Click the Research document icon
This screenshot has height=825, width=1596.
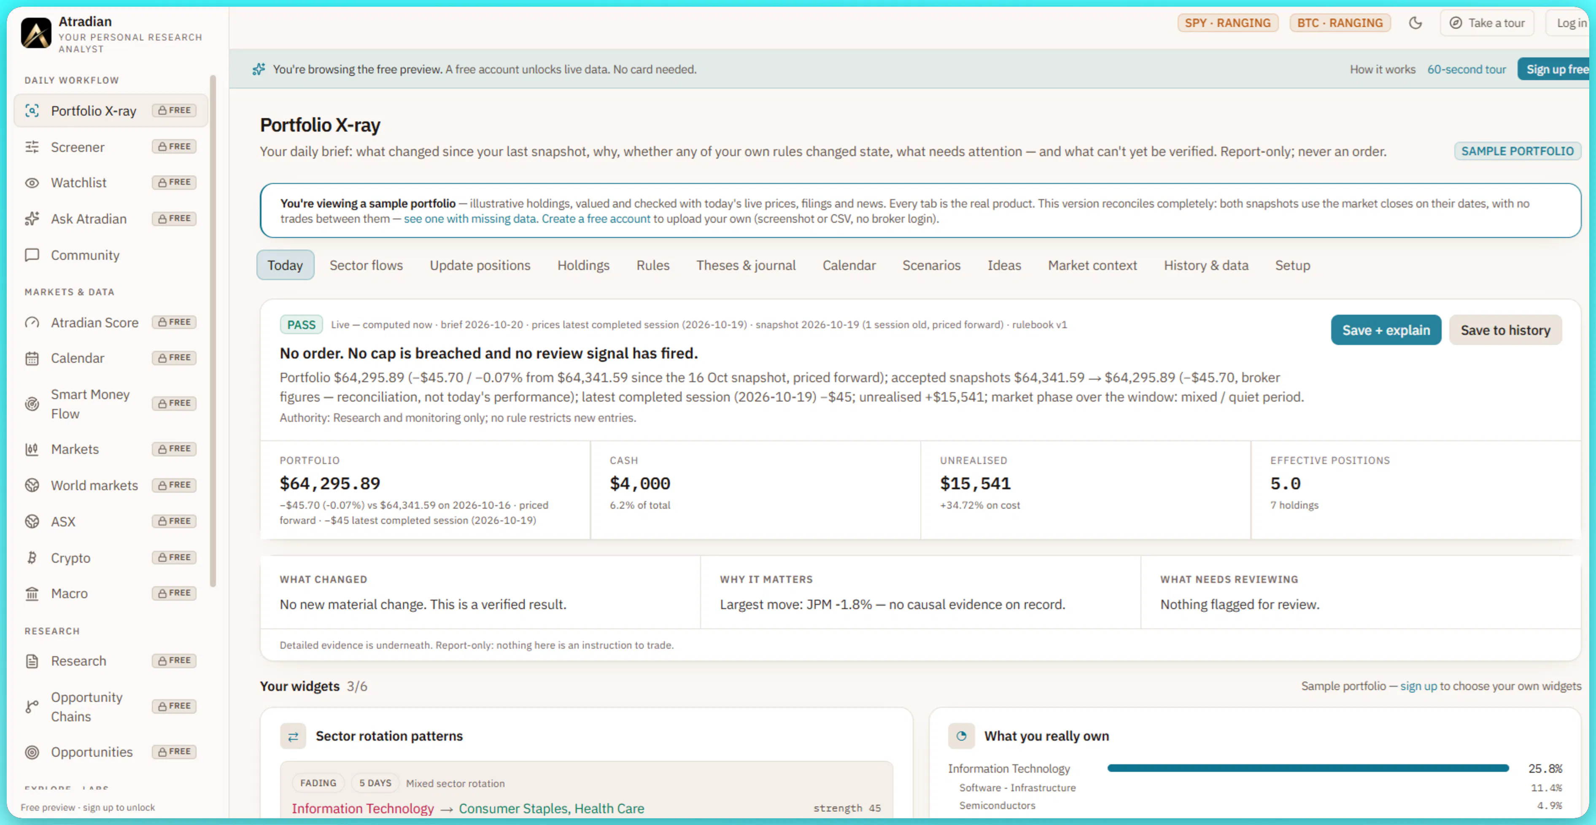click(x=32, y=661)
